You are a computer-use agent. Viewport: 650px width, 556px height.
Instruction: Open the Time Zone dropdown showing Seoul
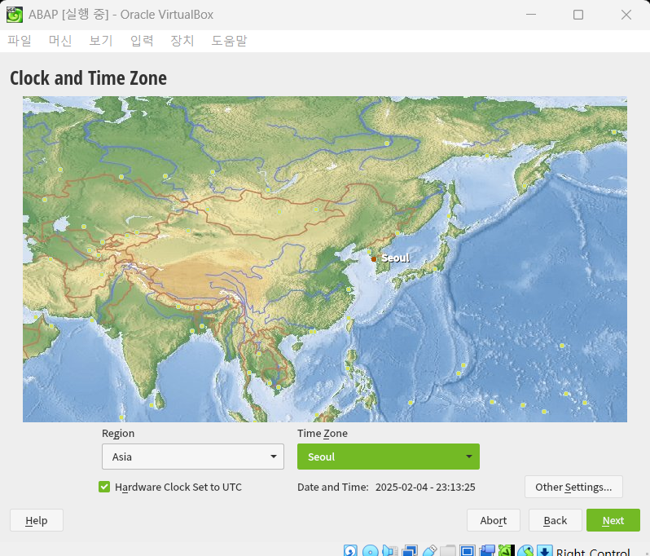point(388,457)
